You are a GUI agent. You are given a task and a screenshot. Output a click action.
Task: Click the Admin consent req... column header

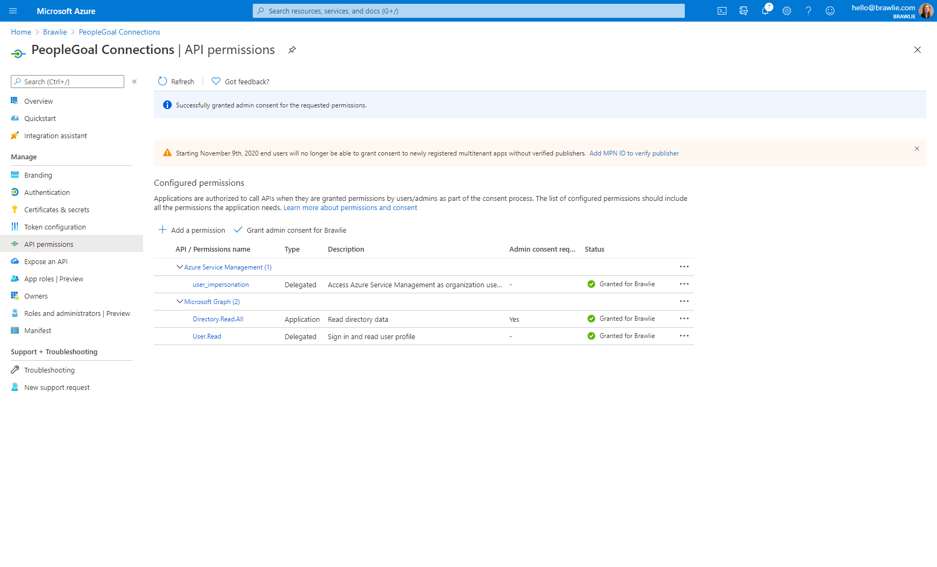(x=542, y=249)
